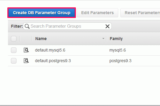Image resolution: width=160 pixels, height=106 pixels.
Task: Check the default.mysql5.6 row checkbox
Action: coord(14,50)
